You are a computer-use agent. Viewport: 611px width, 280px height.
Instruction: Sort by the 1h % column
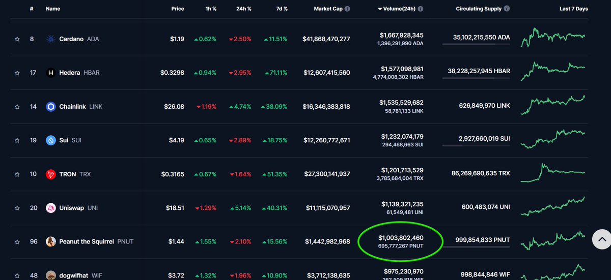210,9
